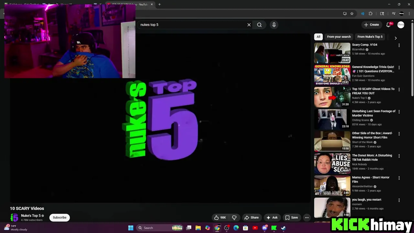Open the Top 10 SCARY Ghost Videos thumbnail
Screen dimensions: 414x233
coord(332,97)
